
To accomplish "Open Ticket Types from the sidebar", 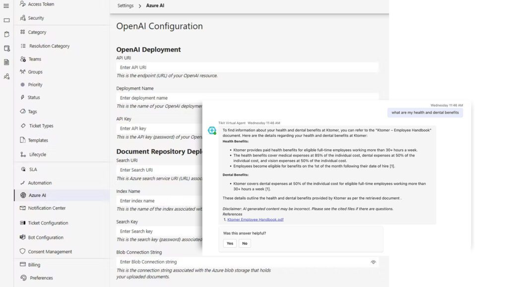I will pos(22,125).
